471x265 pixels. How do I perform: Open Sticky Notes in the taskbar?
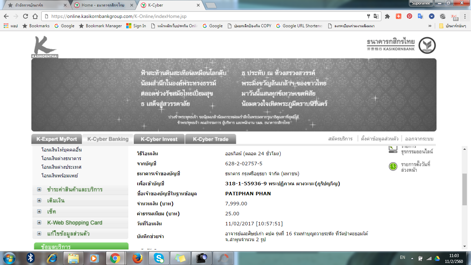[x=180, y=258]
